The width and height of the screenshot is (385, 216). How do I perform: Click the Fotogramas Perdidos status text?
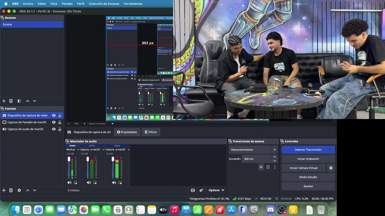209,199
